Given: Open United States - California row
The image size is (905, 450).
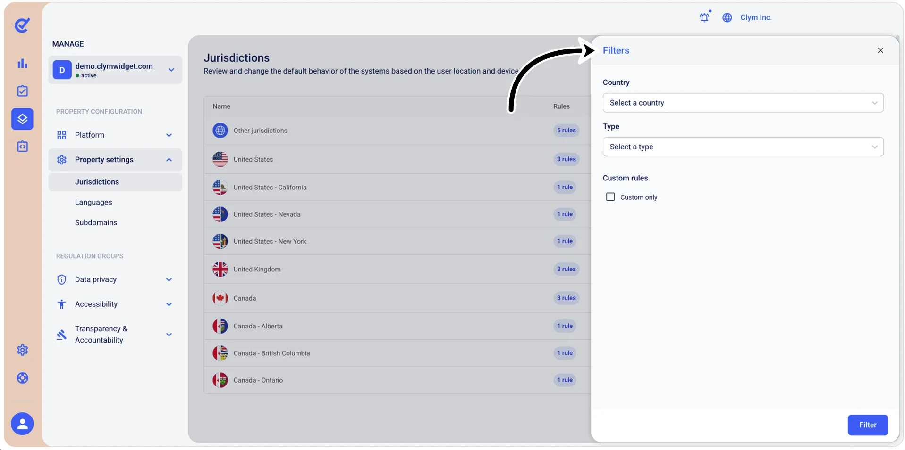Looking at the screenshot, I should point(397,187).
